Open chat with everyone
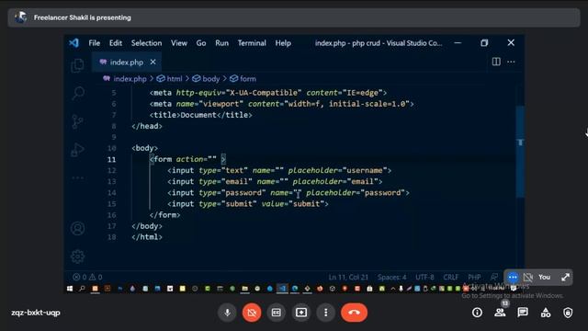 click(x=523, y=313)
